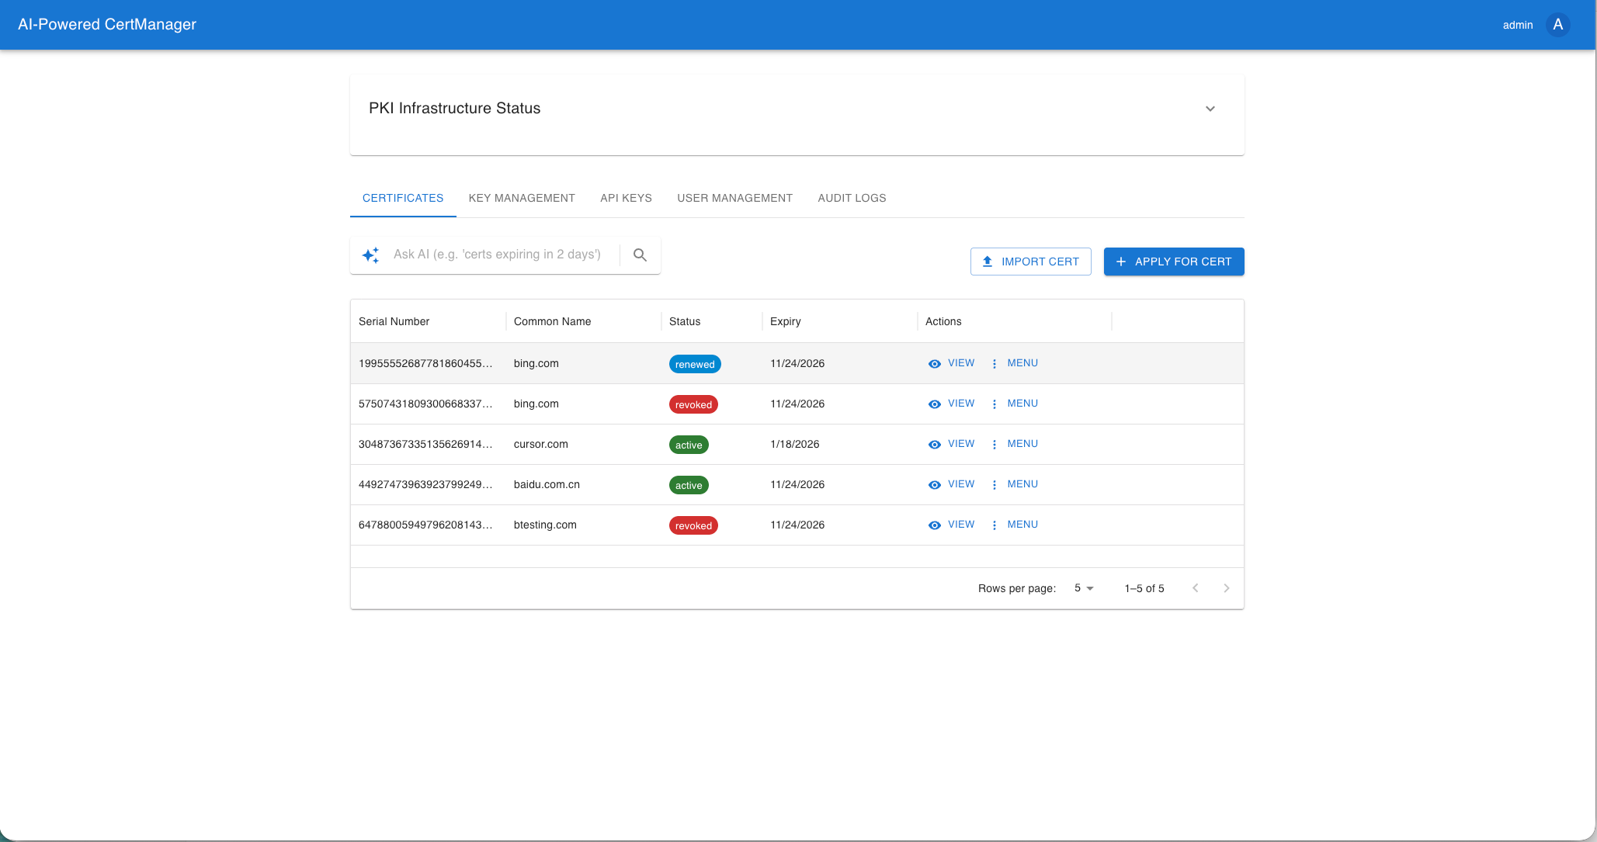
Task: Open rows per page dropdown
Action: (x=1083, y=588)
